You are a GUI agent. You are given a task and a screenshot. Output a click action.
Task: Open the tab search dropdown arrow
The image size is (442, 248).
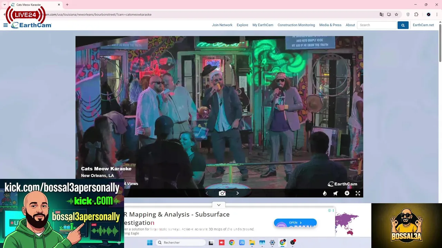4,4
